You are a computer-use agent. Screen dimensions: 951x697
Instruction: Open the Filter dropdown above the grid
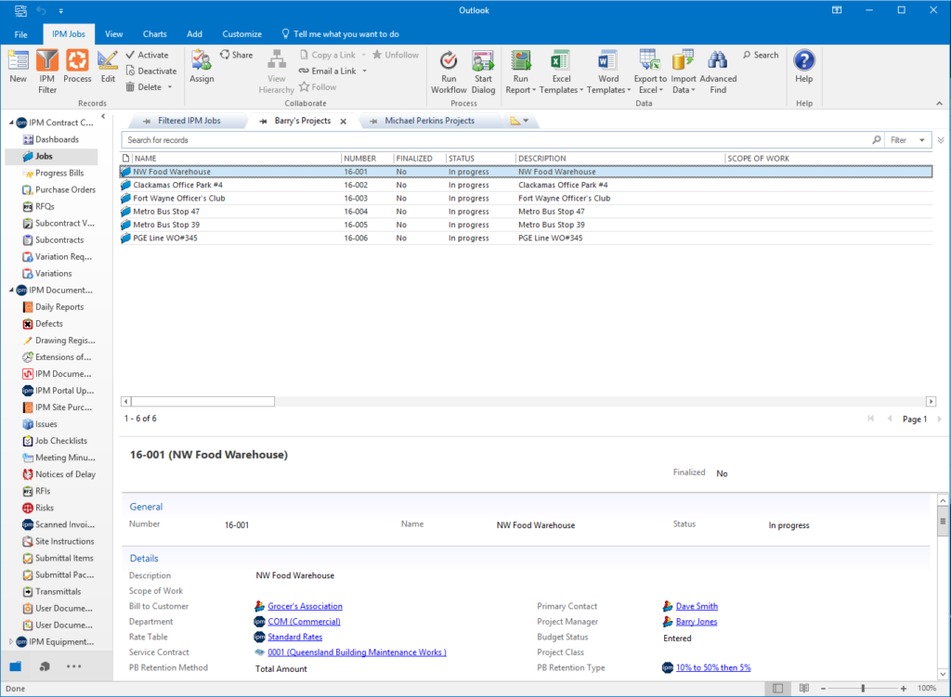[x=905, y=139]
